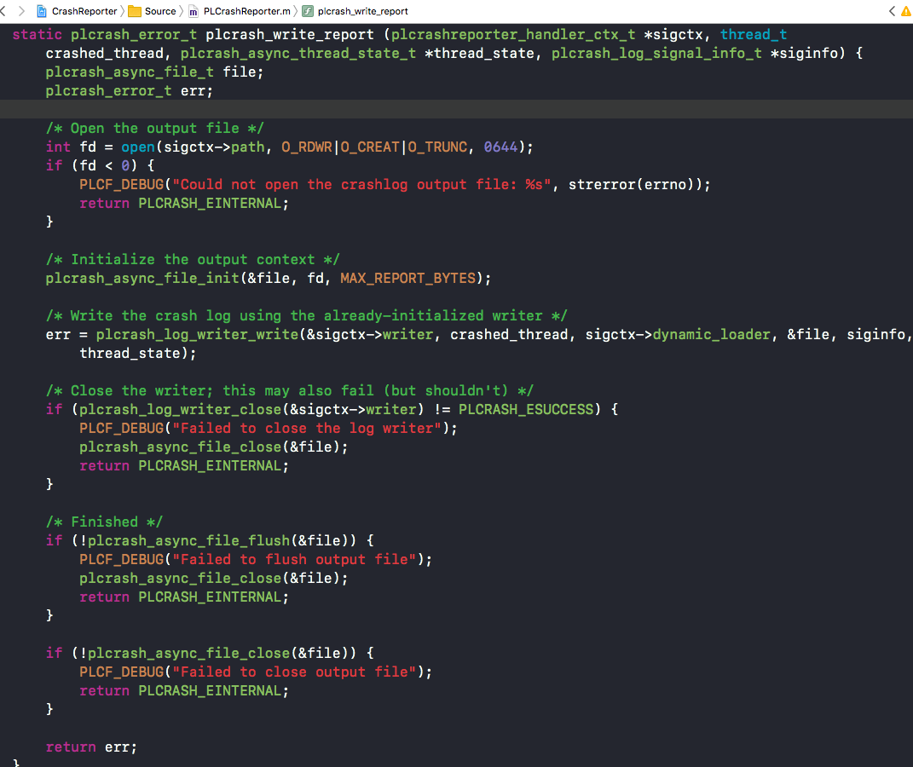913x767 pixels.
Task: Click the 'Close the writer' comment
Action: pos(289,390)
